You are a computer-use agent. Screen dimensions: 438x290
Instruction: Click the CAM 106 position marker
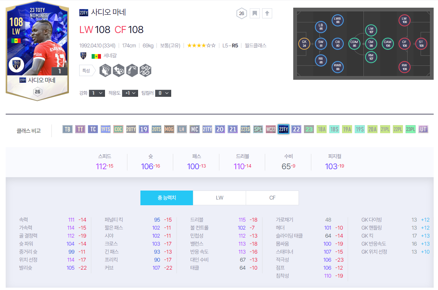pyautogui.click(x=388, y=43)
